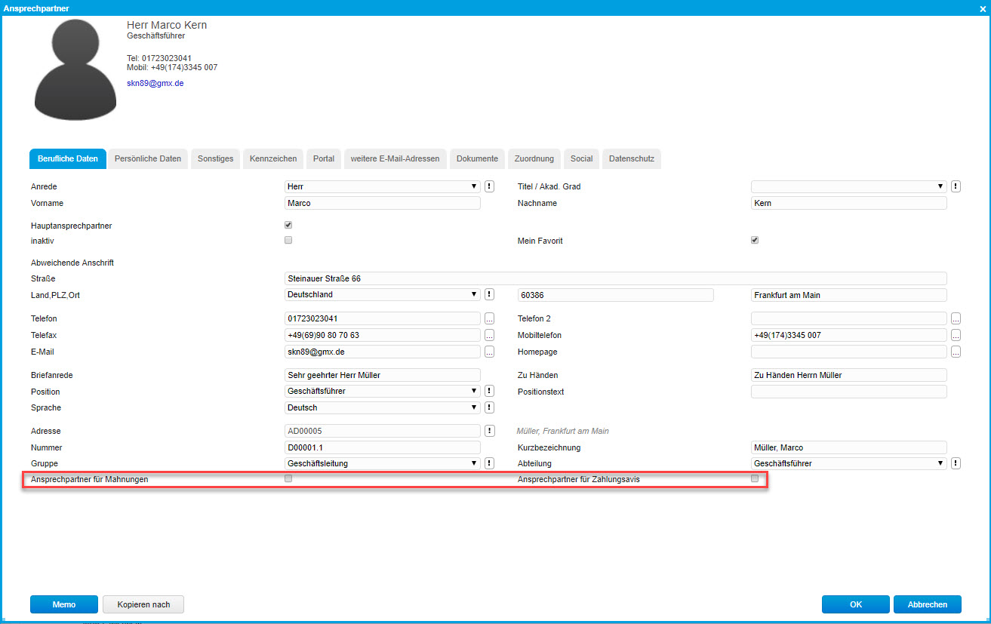
Task: Confirm with the OK button
Action: (856, 604)
